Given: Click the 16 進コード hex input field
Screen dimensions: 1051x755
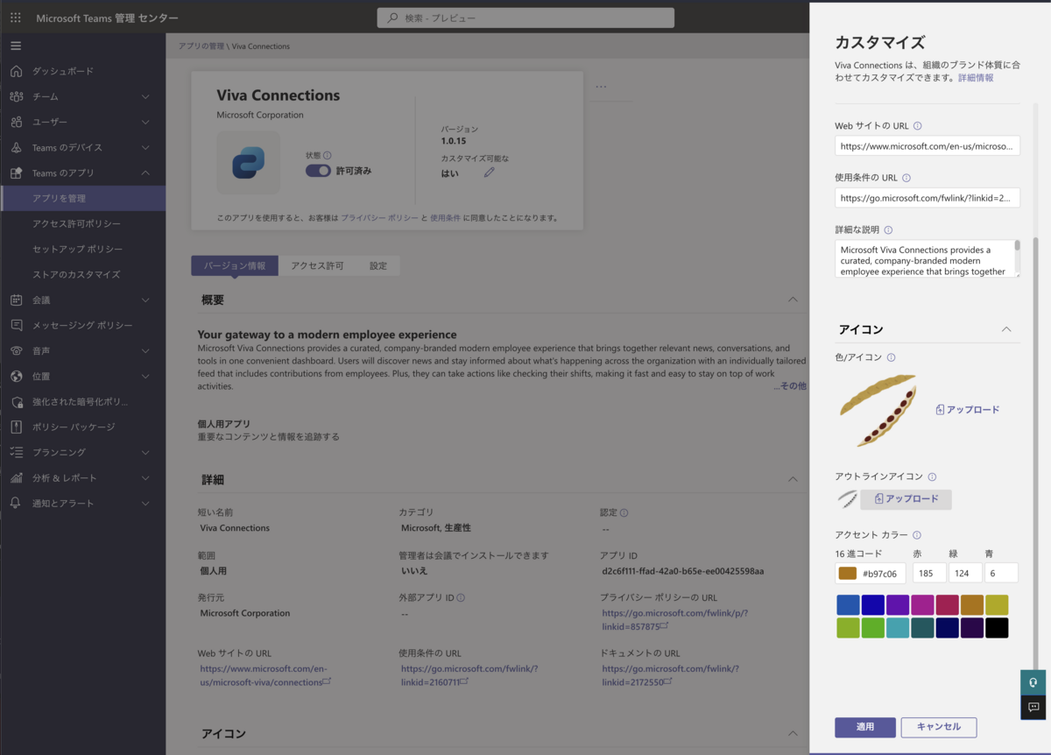Looking at the screenshot, I should coord(870,574).
